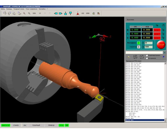167x134 pixels.
Task: Click the G92 toolbar button
Action: [83, 13]
